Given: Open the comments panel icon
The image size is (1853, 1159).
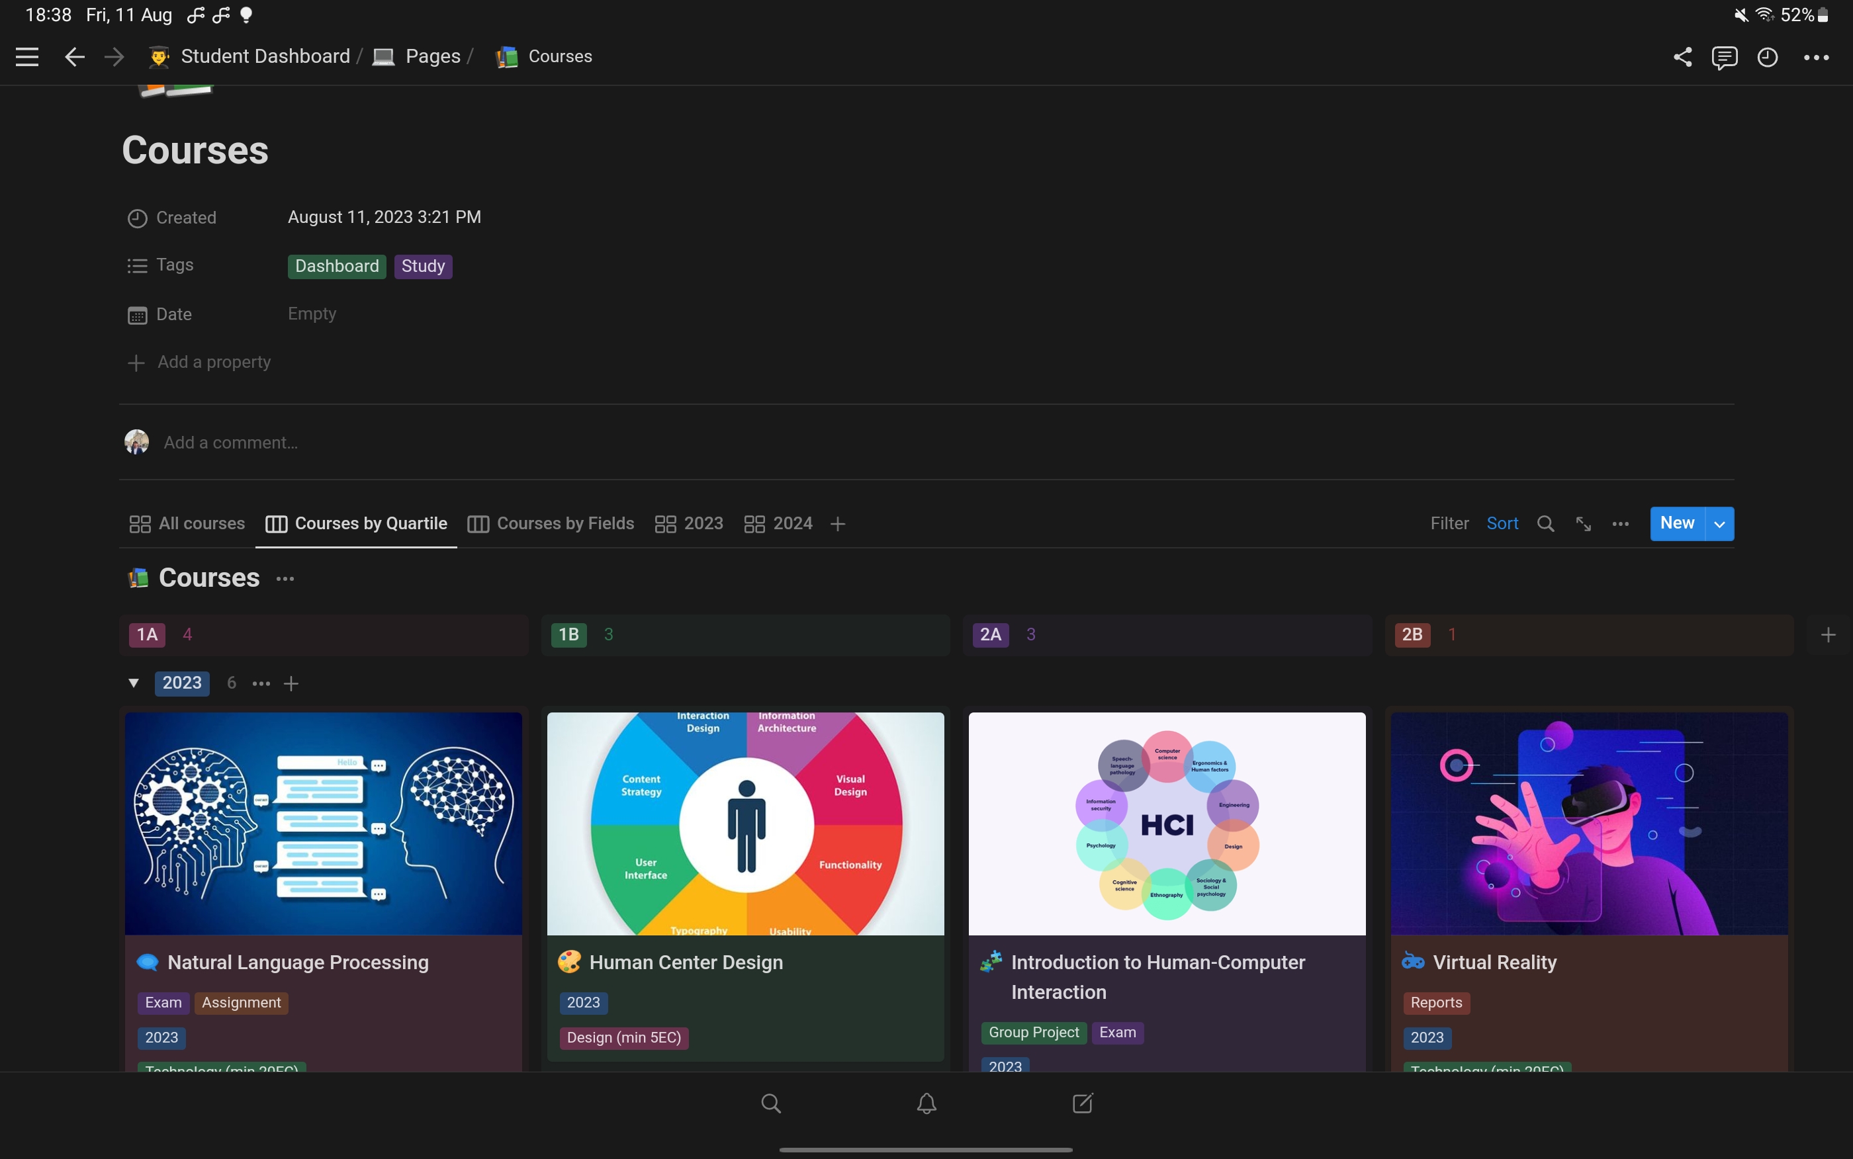Looking at the screenshot, I should click(x=1724, y=57).
